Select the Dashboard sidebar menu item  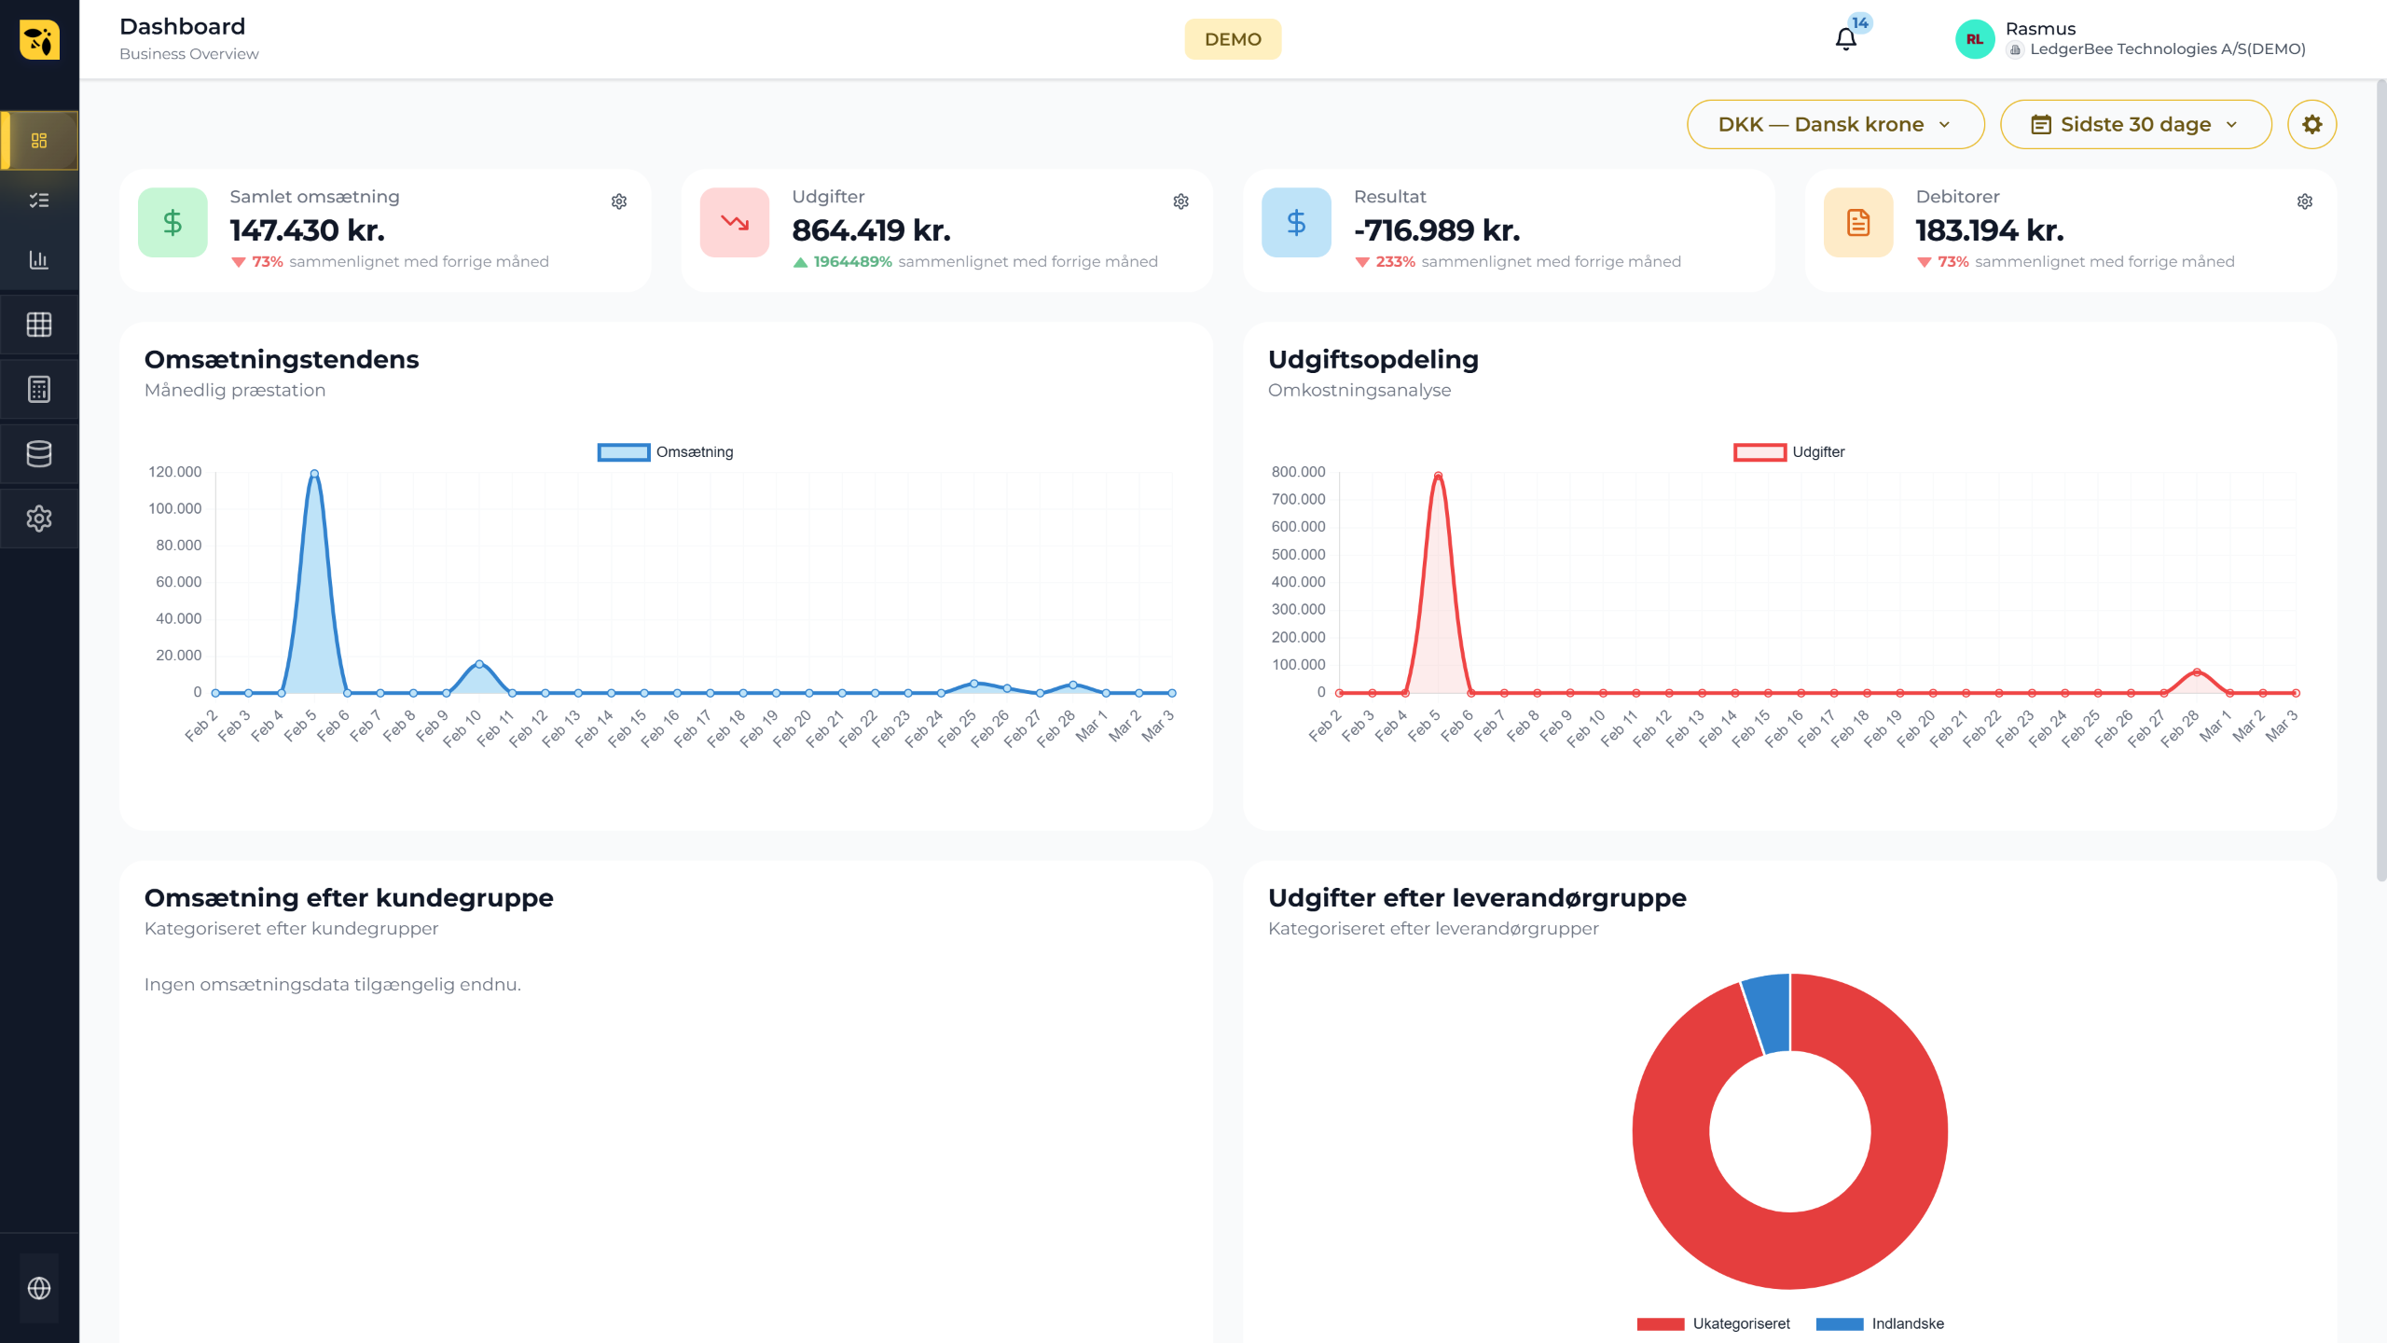(39, 141)
